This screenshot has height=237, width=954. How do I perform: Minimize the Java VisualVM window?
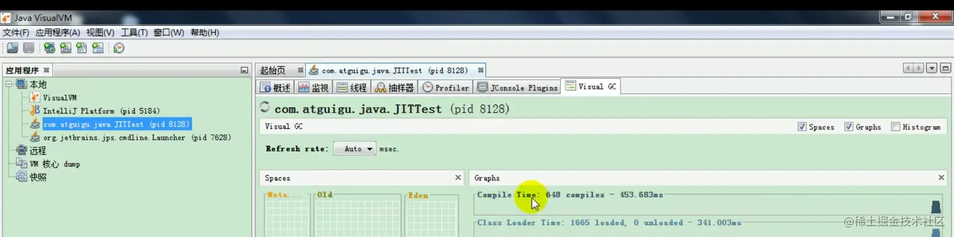tap(891, 16)
